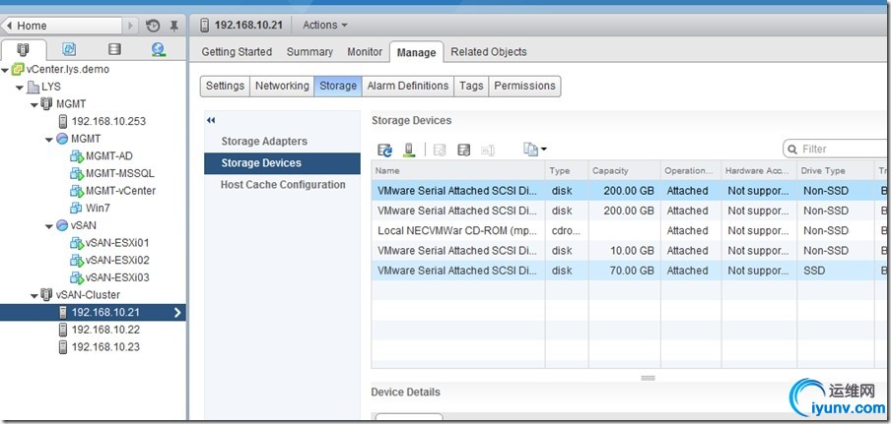This screenshot has height=424, width=891.
Task: Open Host Cache Configuration
Action: point(283,185)
